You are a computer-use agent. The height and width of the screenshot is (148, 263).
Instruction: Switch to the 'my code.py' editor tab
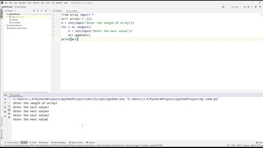(x=73, y=11)
